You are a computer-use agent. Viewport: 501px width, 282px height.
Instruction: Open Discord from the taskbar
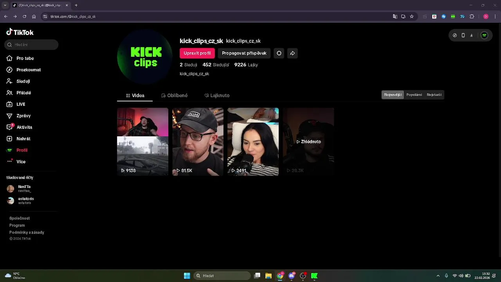291,276
